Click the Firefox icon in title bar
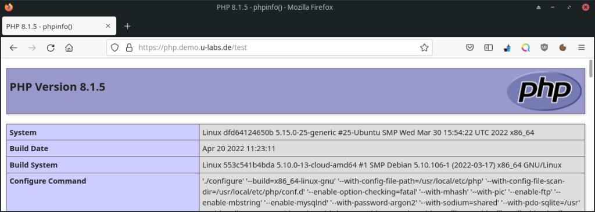 [x=8, y=7]
